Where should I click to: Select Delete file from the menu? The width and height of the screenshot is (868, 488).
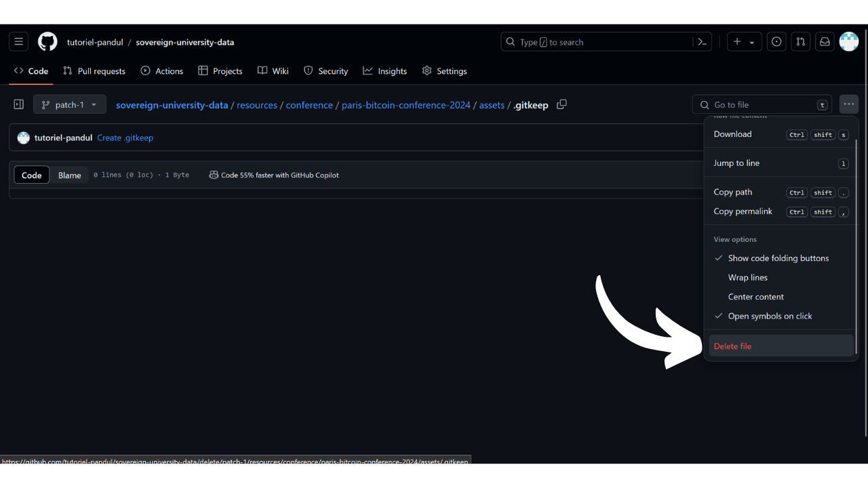732,346
